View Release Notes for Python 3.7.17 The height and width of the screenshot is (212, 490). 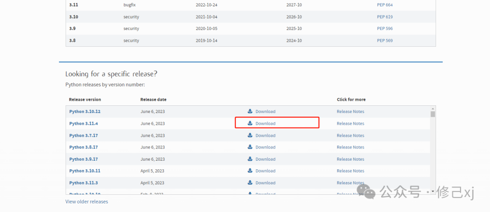[x=350, y=135]
